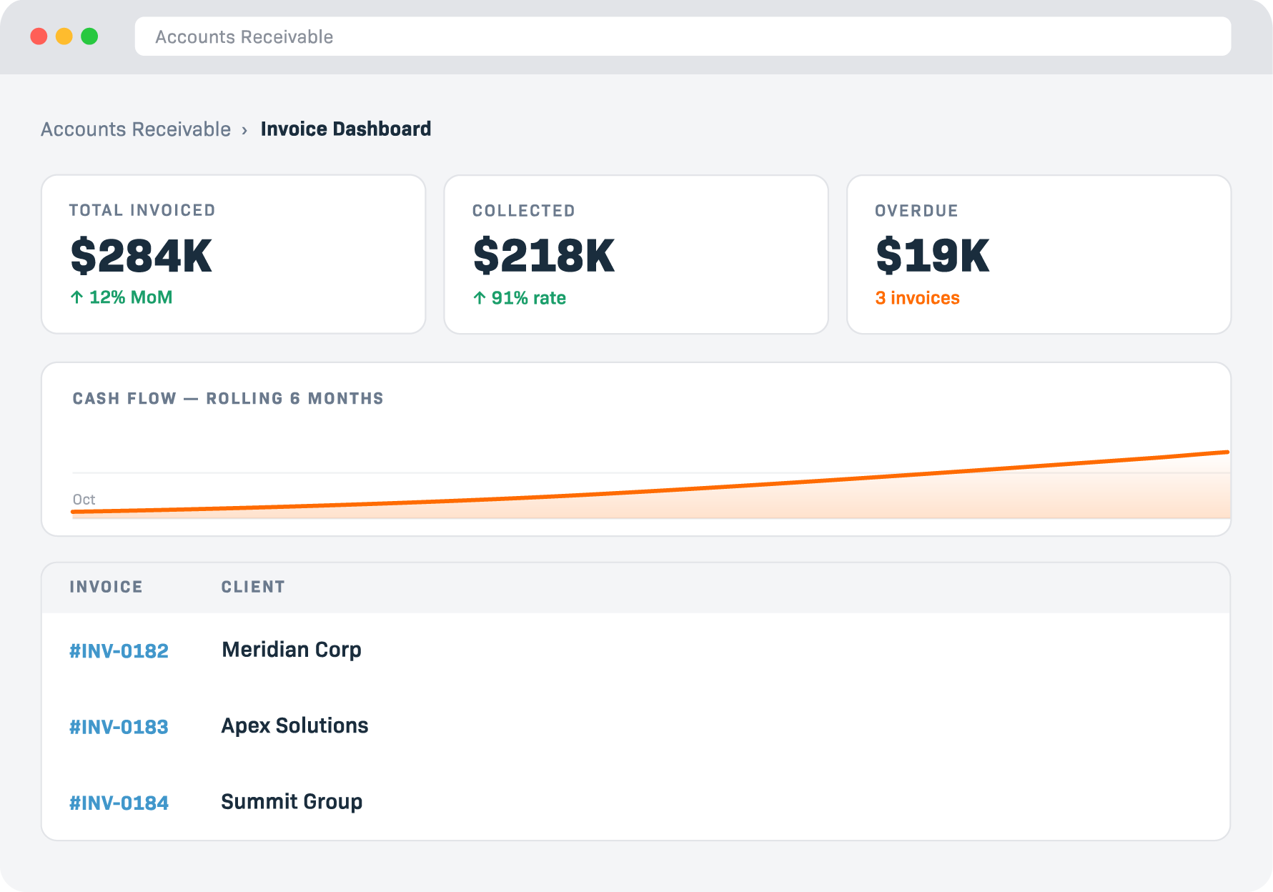
Task: Open the Collected $218K card
Action: tap(636, 254)
